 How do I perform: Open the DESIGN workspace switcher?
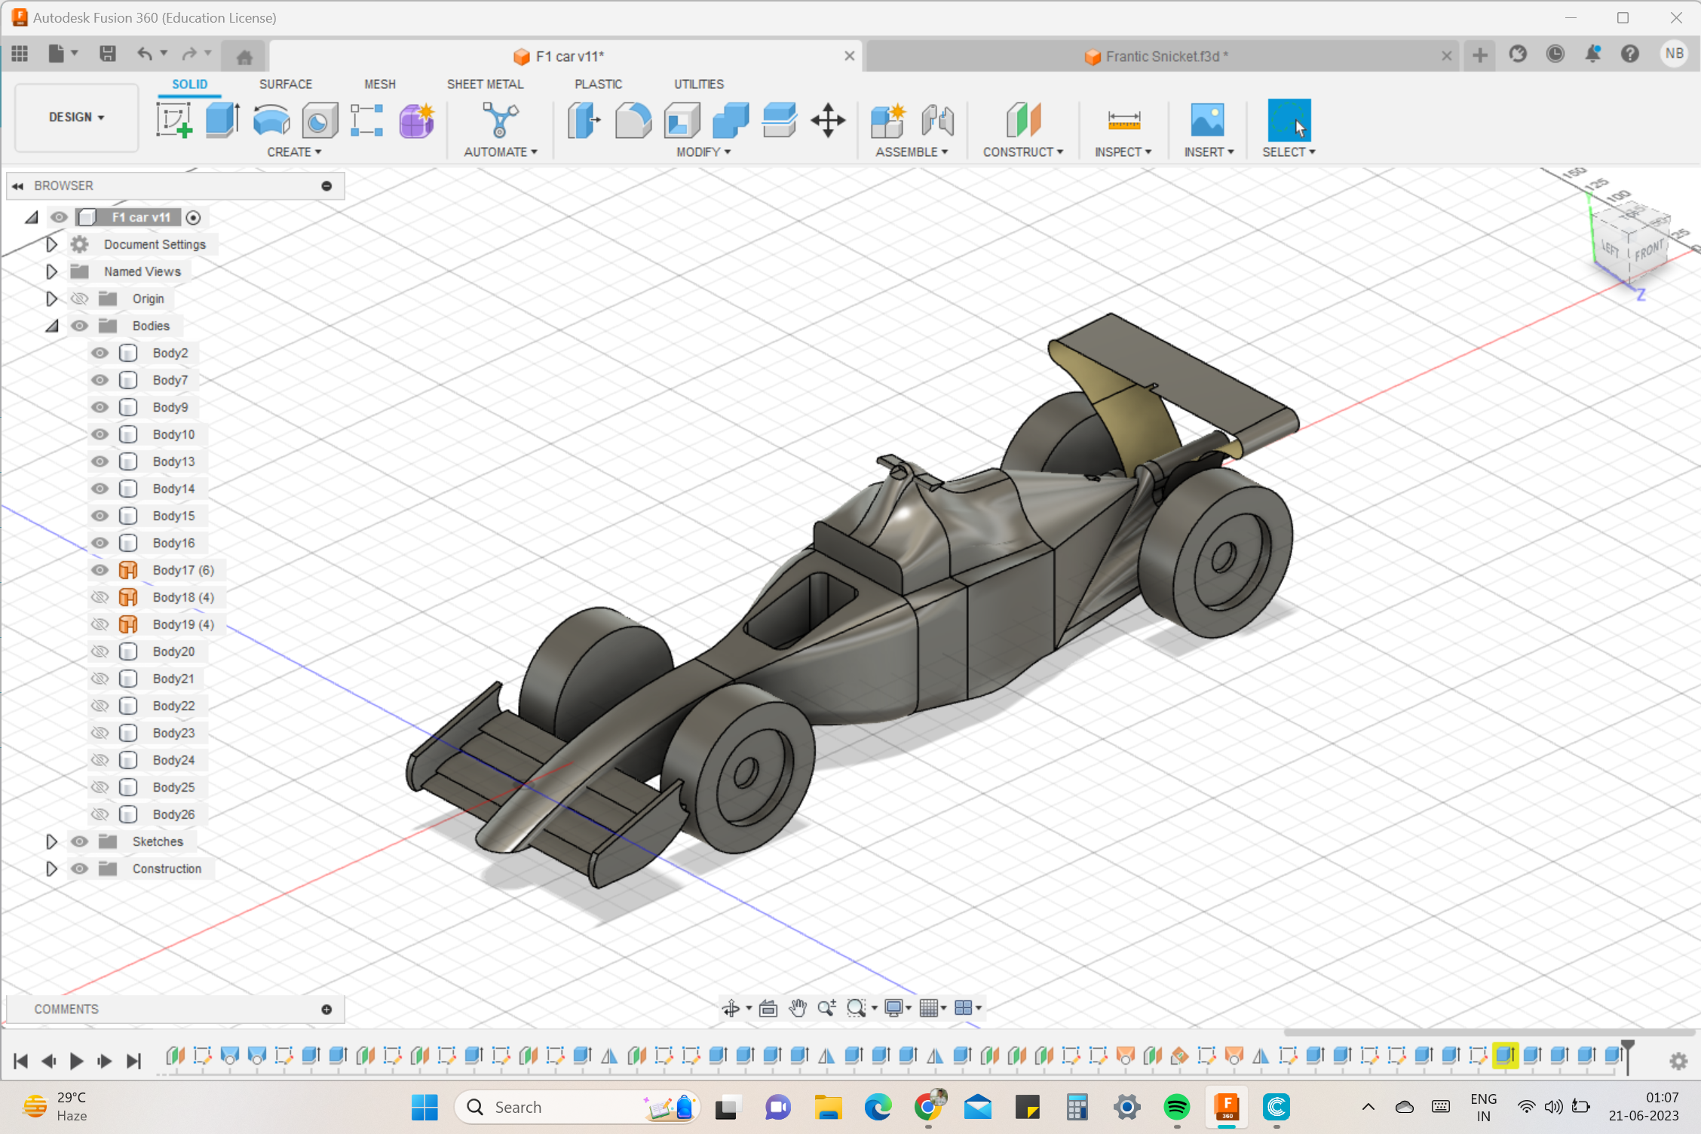(75, 117)
